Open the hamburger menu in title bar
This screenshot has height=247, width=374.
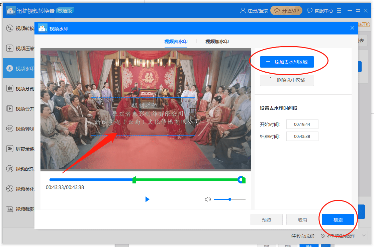(x=339, y=10)
